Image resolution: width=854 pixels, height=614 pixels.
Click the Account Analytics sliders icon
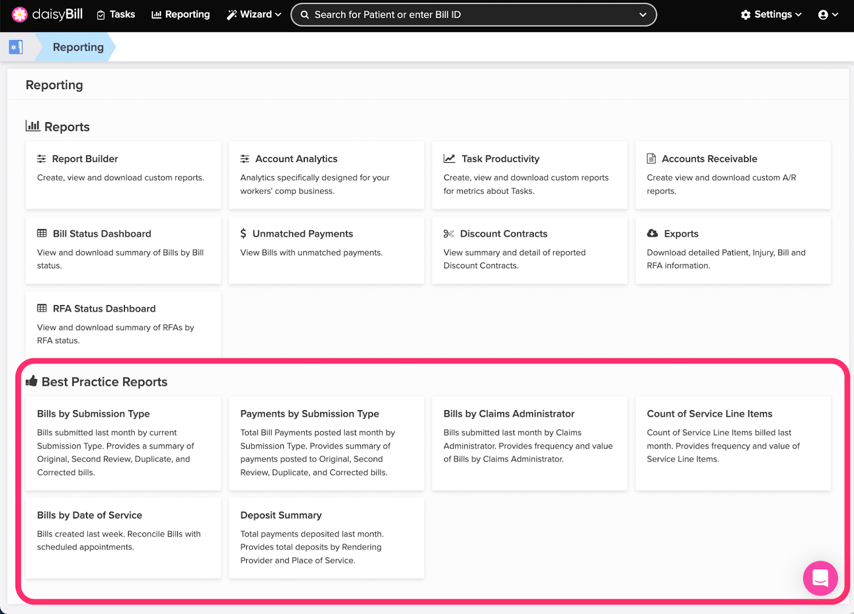(245, 159)
